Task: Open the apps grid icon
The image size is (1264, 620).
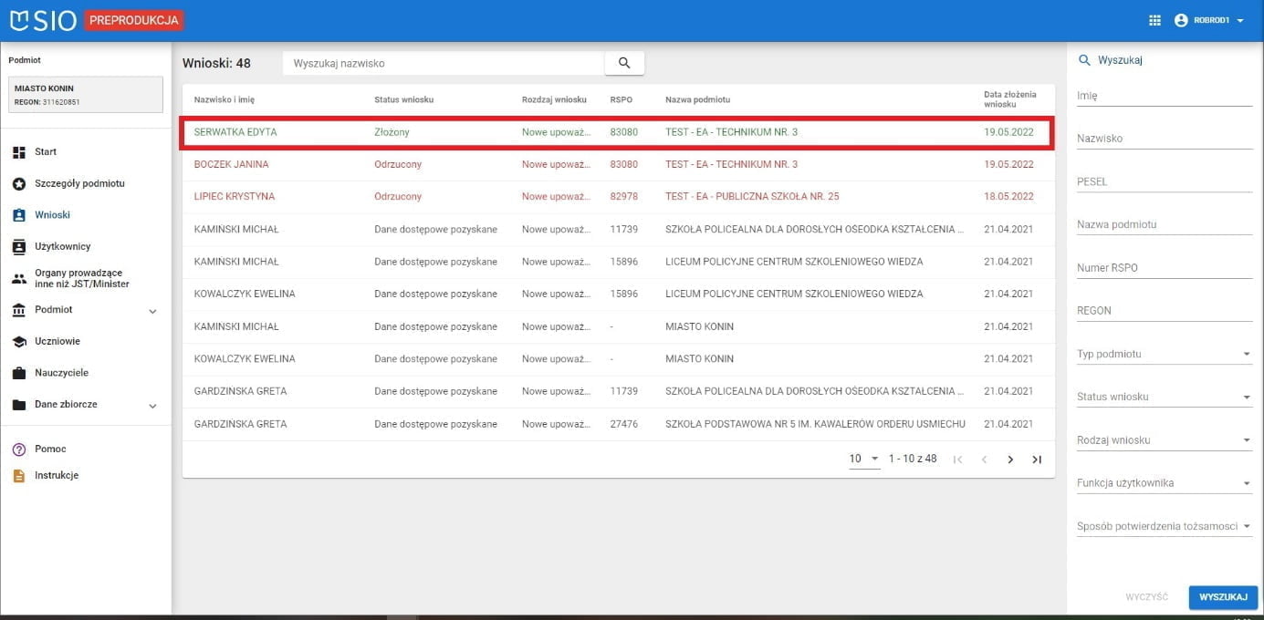Action: [1154, 20]
